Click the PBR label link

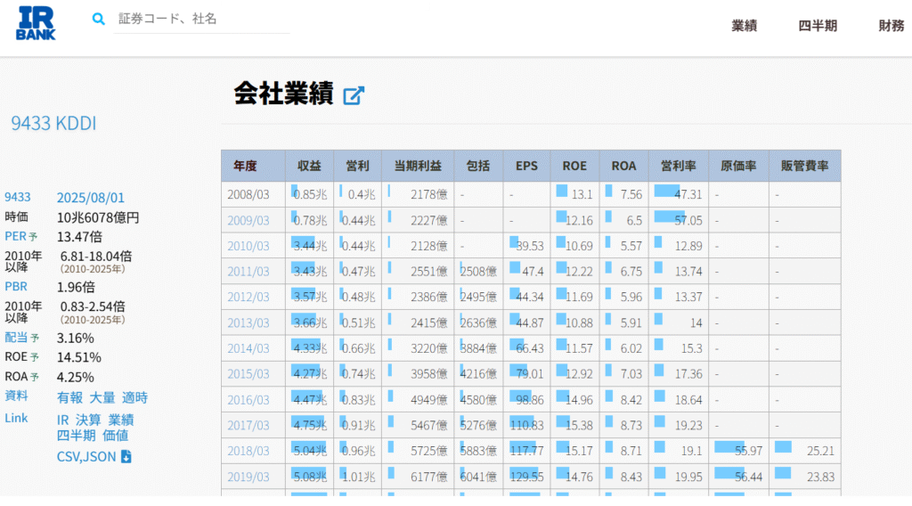pos(16,286)
